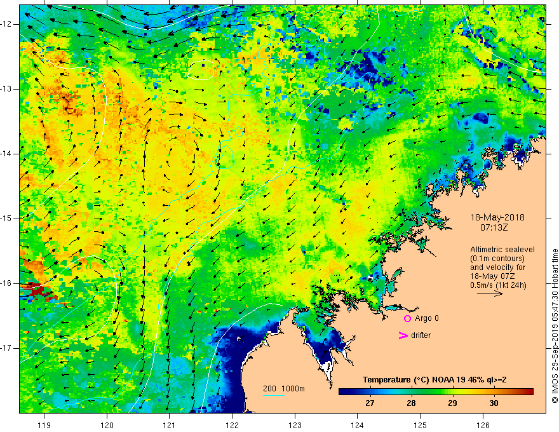The height and width of the screenshot is (432, 559).
Task: Click the color bar value 29
Action: pyautogui.click(x=452, y=403)
